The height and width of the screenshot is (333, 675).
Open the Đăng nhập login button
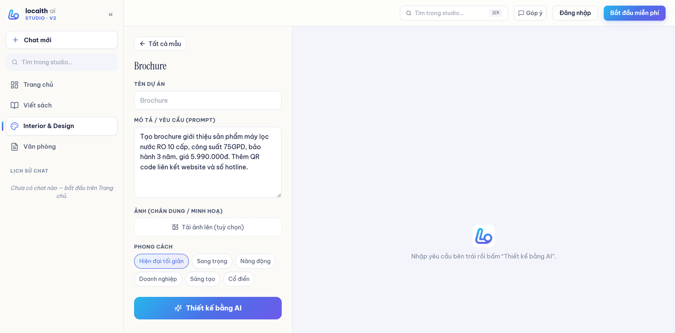pyautogui.click(x=575, y=13)
